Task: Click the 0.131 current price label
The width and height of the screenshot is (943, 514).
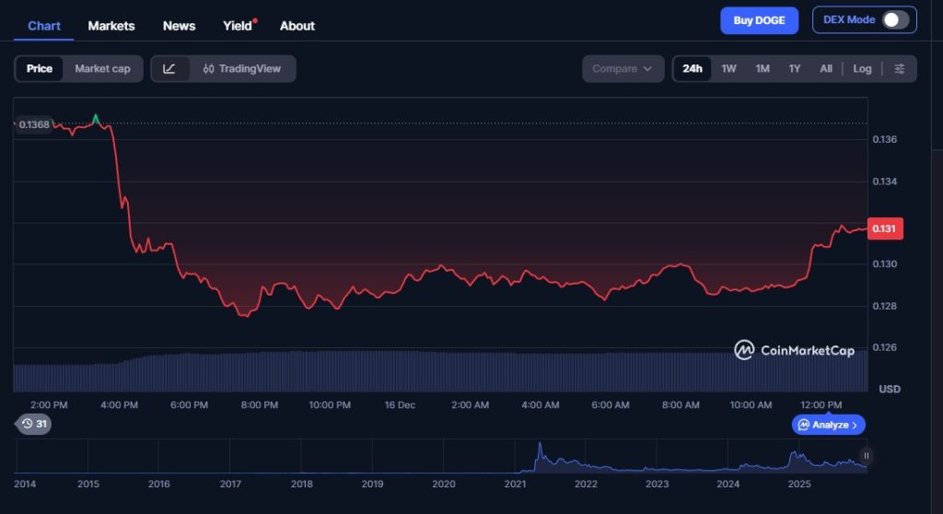Action: (885, 228)
